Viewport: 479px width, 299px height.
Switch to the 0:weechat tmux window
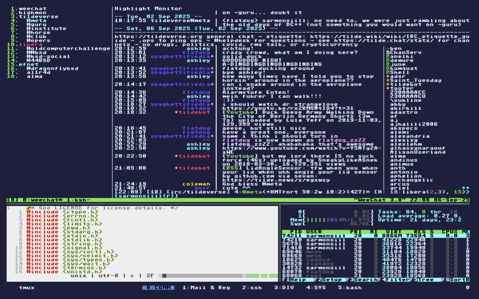coord(42,200)
